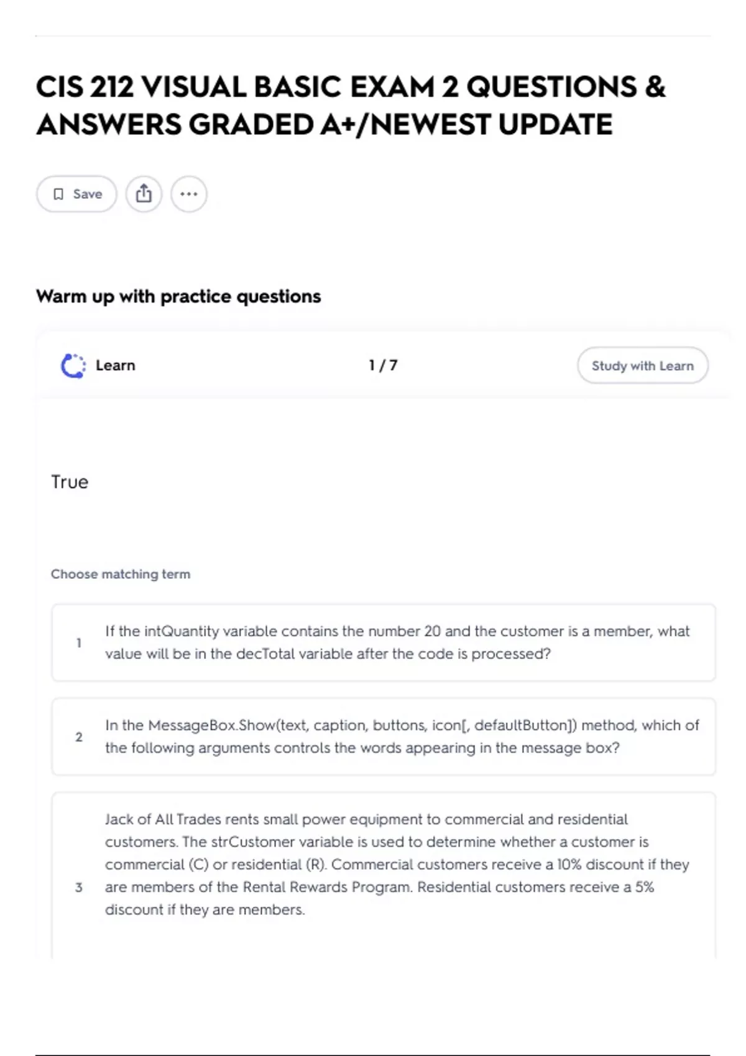This screenshot has width=746, height=1056.
Task: Click the number 1 badge of first answer
Action: pyautogui.click(x=79, y=643)
